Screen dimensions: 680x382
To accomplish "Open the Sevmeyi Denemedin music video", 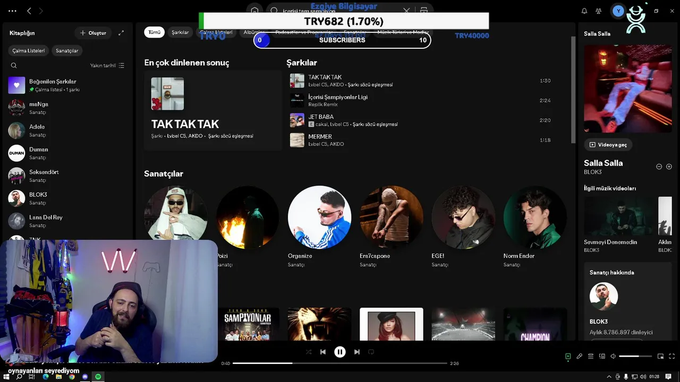I will click(619, 216).
